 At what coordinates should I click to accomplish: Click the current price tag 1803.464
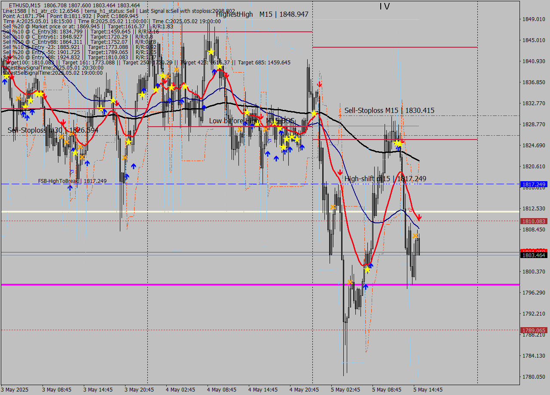pos(534,255)
